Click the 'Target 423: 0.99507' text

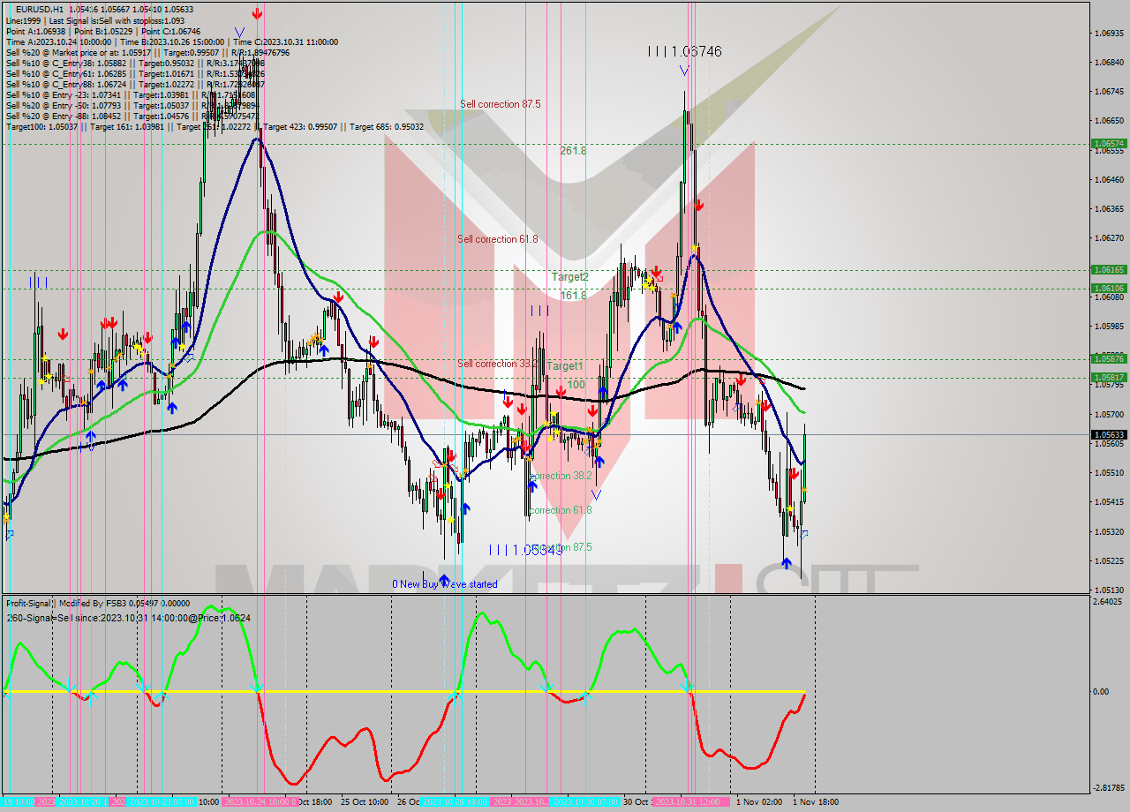(304, 126)
